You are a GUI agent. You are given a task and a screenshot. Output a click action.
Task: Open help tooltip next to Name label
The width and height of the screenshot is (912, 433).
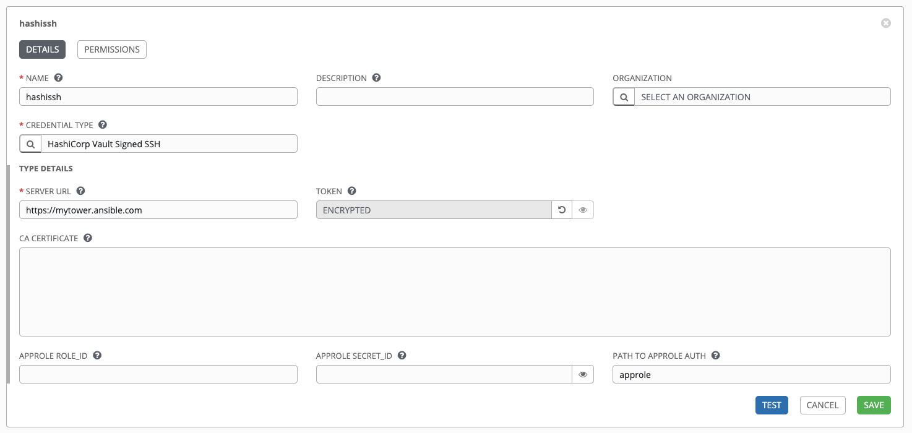pos(59,78)
